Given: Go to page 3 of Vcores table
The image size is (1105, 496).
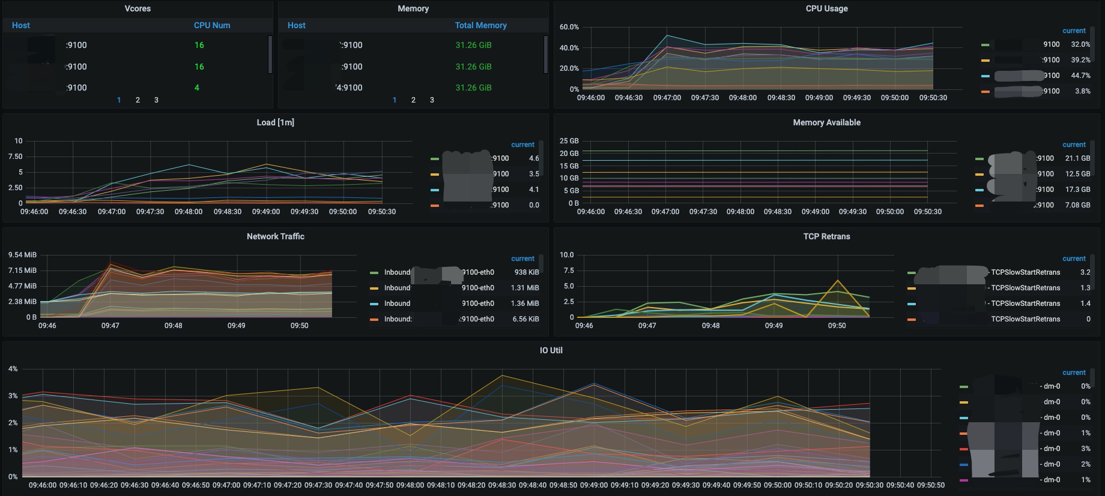Looking at the screenshot, I should coord(156,100).
